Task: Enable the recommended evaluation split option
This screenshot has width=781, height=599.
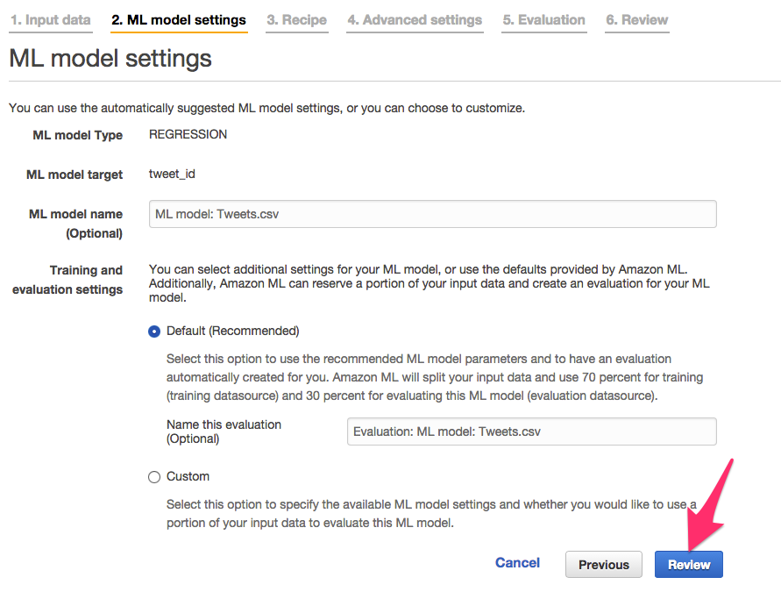Action: (154, 332)
